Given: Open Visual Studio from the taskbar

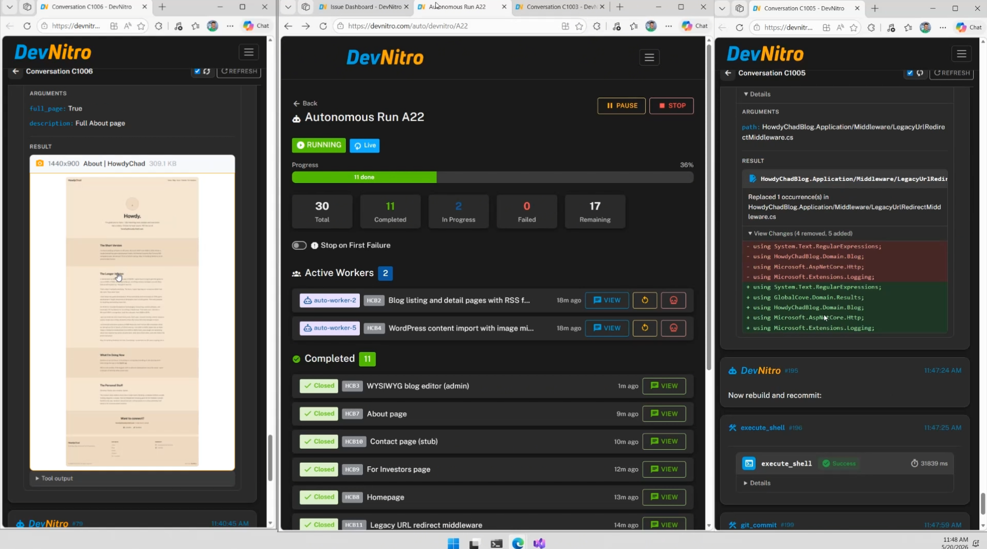Looking at the screenshot, I should tap(539, 543).
